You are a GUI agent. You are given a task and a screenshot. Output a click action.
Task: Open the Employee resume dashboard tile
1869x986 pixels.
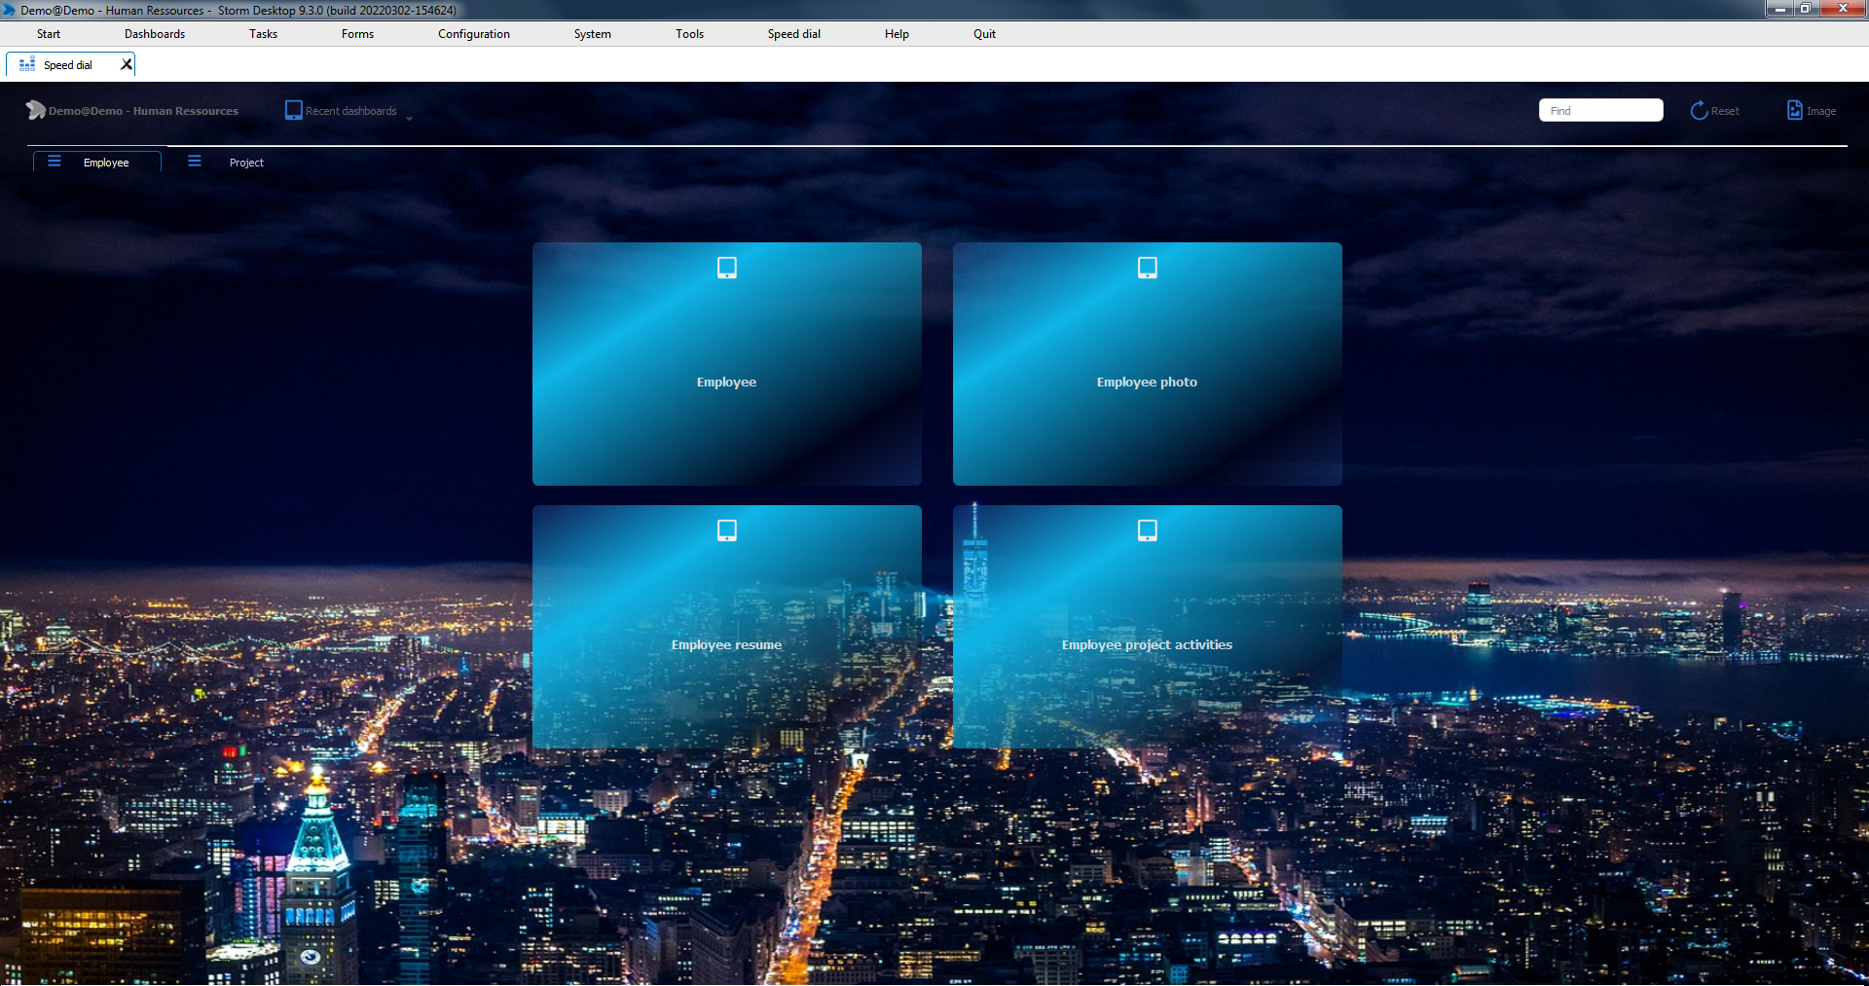point(727,627)
